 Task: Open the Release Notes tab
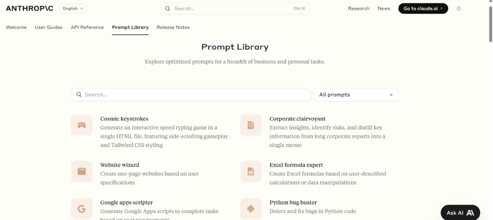coord(173,27)
